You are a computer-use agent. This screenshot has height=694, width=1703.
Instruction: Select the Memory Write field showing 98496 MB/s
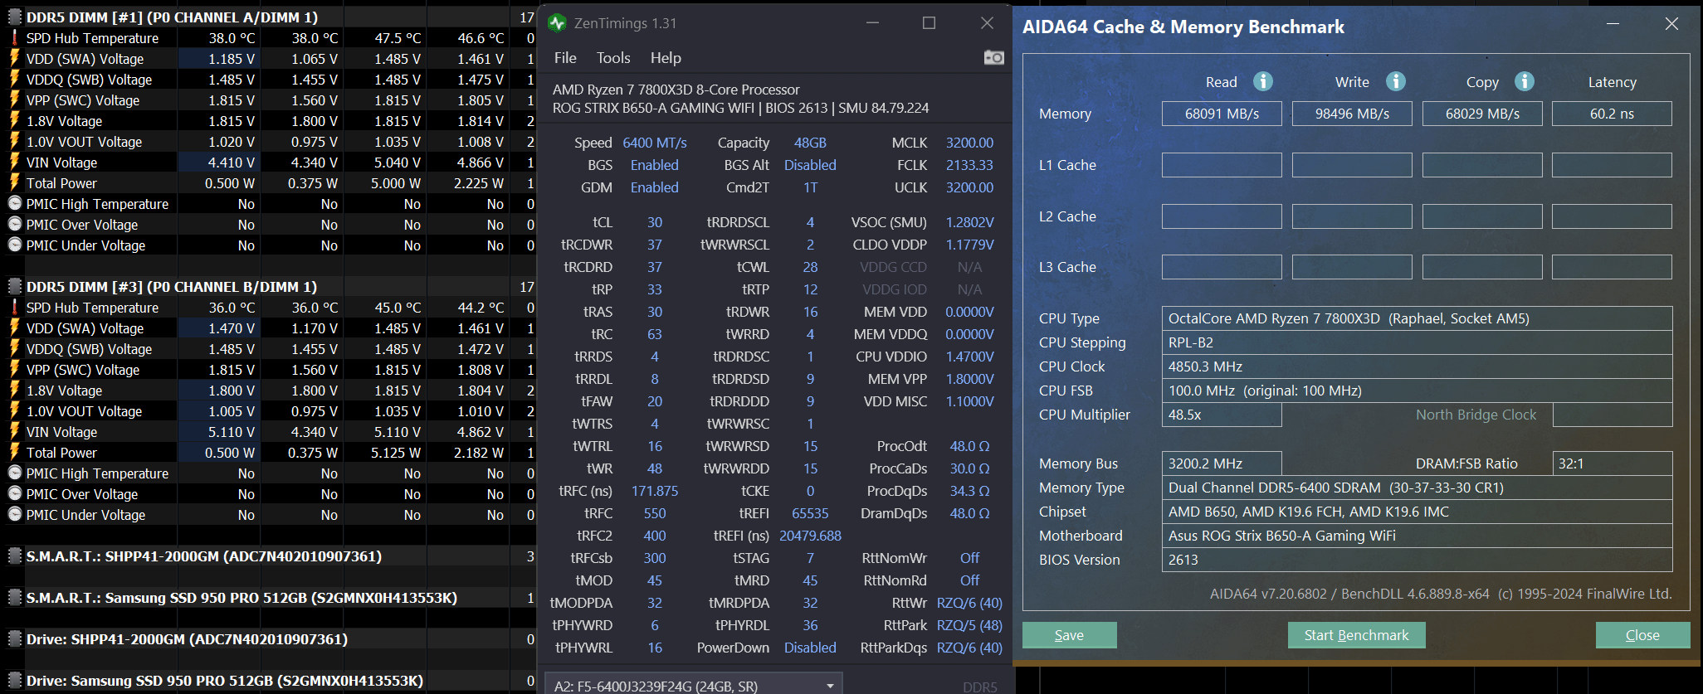point(1352,114)
